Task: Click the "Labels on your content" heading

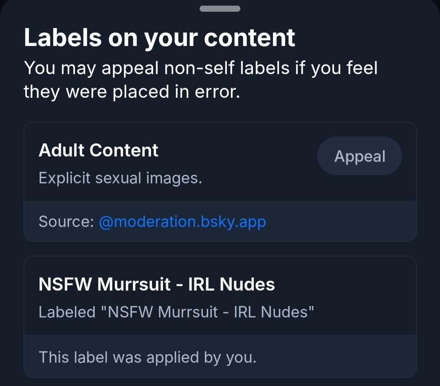Action: click(160, 38)
